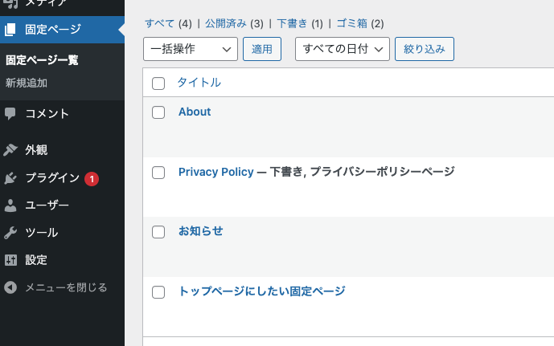Viewport: 554px width, 346px height.
Task: Click the コメント speech bubble icon
Action: click(10, 113)
